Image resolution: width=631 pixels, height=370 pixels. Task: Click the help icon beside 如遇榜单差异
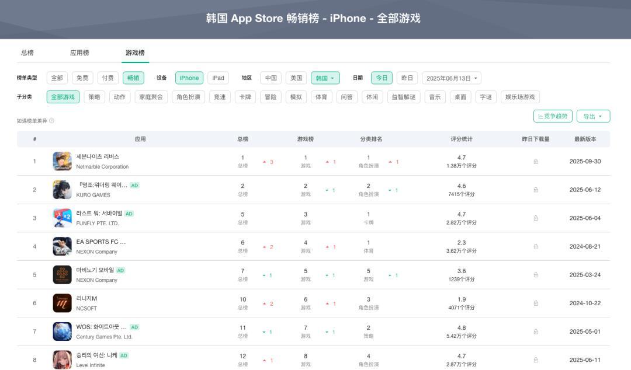tap(51, 121)
